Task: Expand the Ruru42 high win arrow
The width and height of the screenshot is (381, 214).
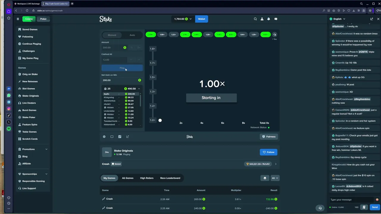Action: point(276,164)
